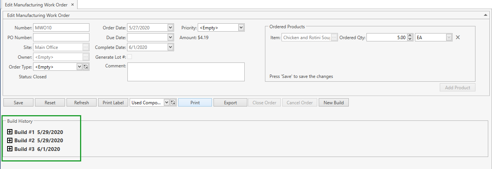Click the Owner field ellipsis button
The image size is (492, 169).
click(x=86, y=57)
